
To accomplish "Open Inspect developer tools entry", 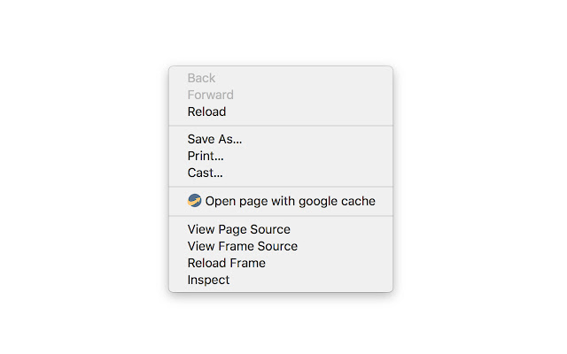I will tap(208, 280).
